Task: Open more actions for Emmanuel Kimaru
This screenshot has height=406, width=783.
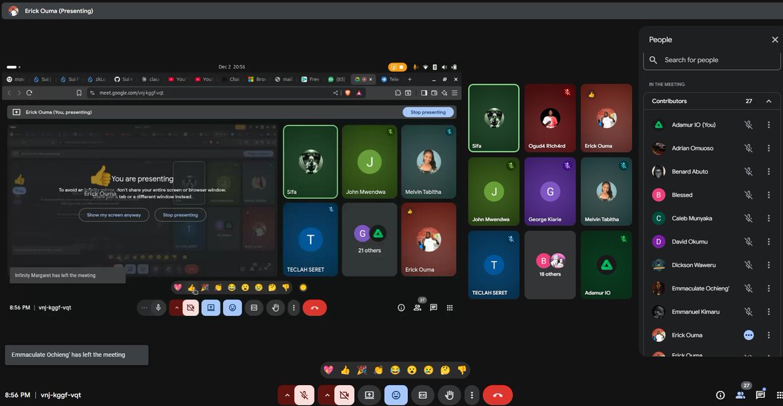Action: 769,312
